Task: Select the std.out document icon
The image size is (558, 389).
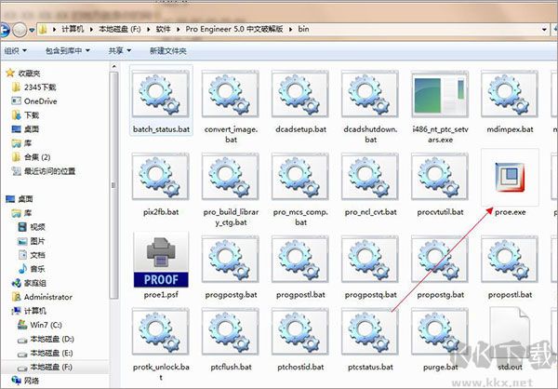Action: click(510, 333)
